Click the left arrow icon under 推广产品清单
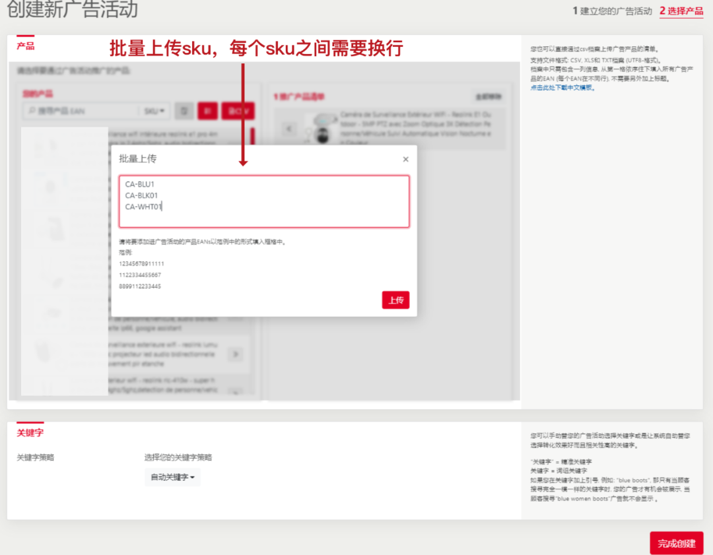This screenshot has width=713, height=555. [289, 131]
